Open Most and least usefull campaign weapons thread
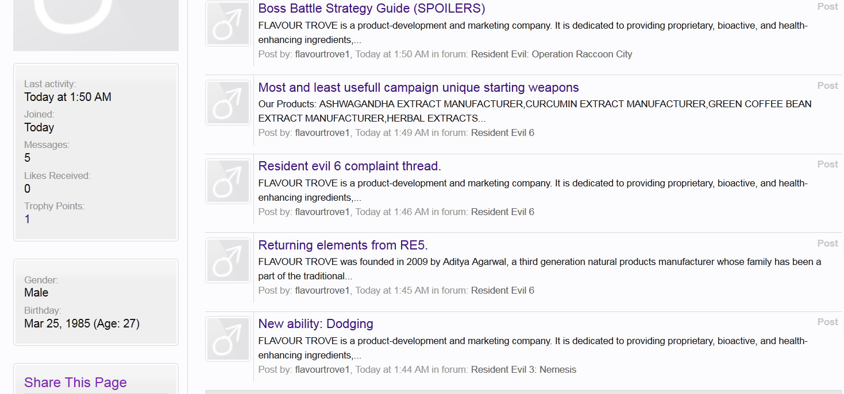 pyautogui.click(x=418, y=87)
